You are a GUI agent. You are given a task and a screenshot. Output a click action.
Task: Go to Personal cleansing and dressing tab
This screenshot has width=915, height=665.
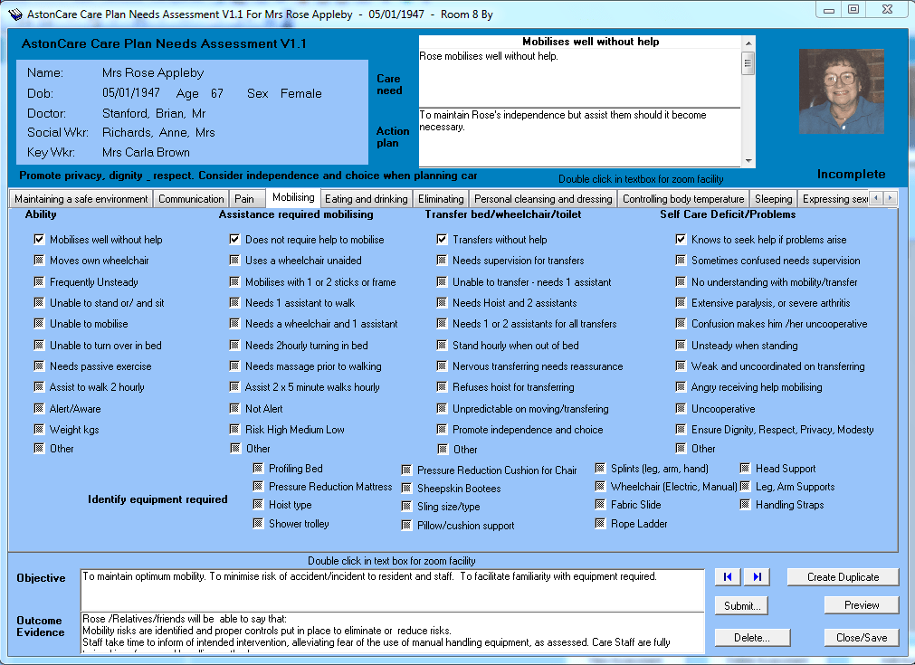coord(543,199)
